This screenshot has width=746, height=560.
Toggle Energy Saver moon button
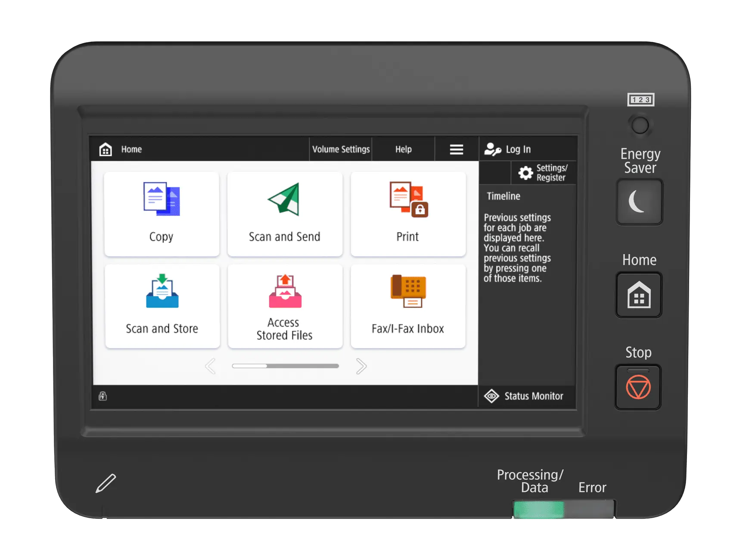[x=639, y=202]
